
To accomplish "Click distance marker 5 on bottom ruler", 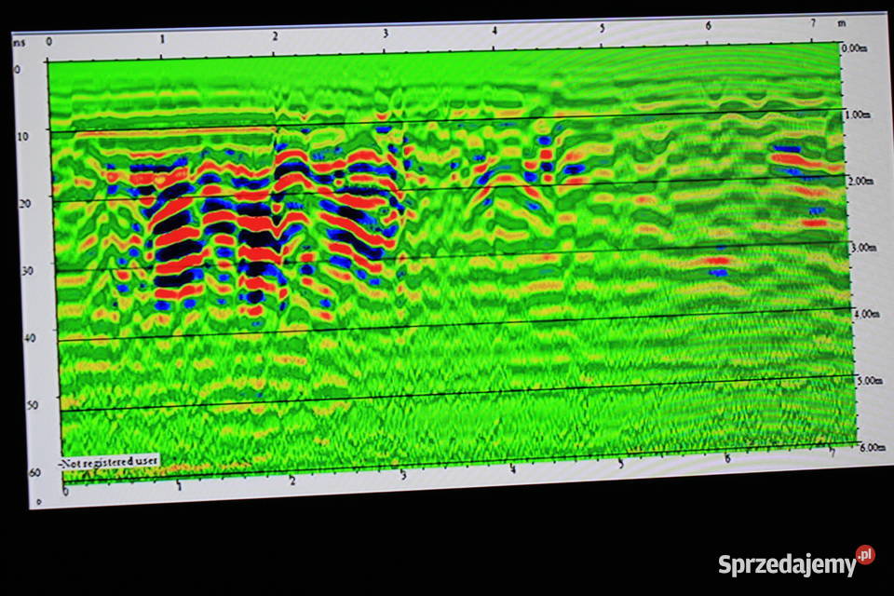I will (619, 463).
